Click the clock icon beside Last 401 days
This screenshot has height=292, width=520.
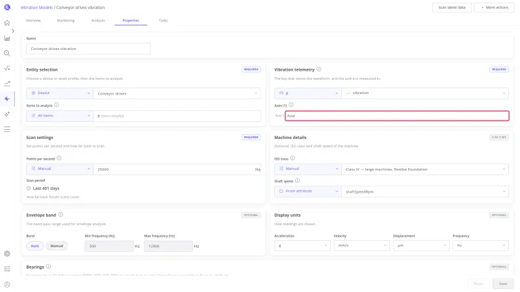coord(29,188)
